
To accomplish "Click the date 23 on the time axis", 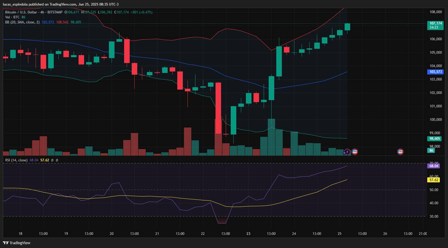I will coord(248,234).
